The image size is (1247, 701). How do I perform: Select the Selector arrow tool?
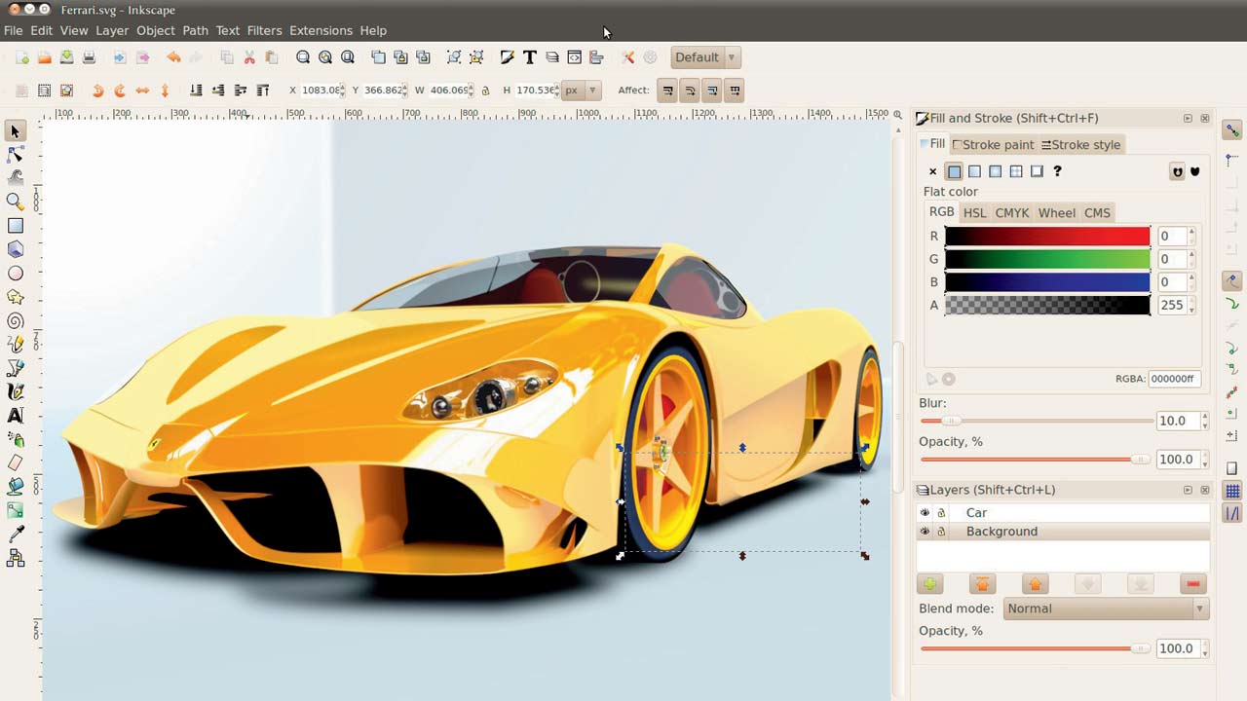(x=16, y=131)
